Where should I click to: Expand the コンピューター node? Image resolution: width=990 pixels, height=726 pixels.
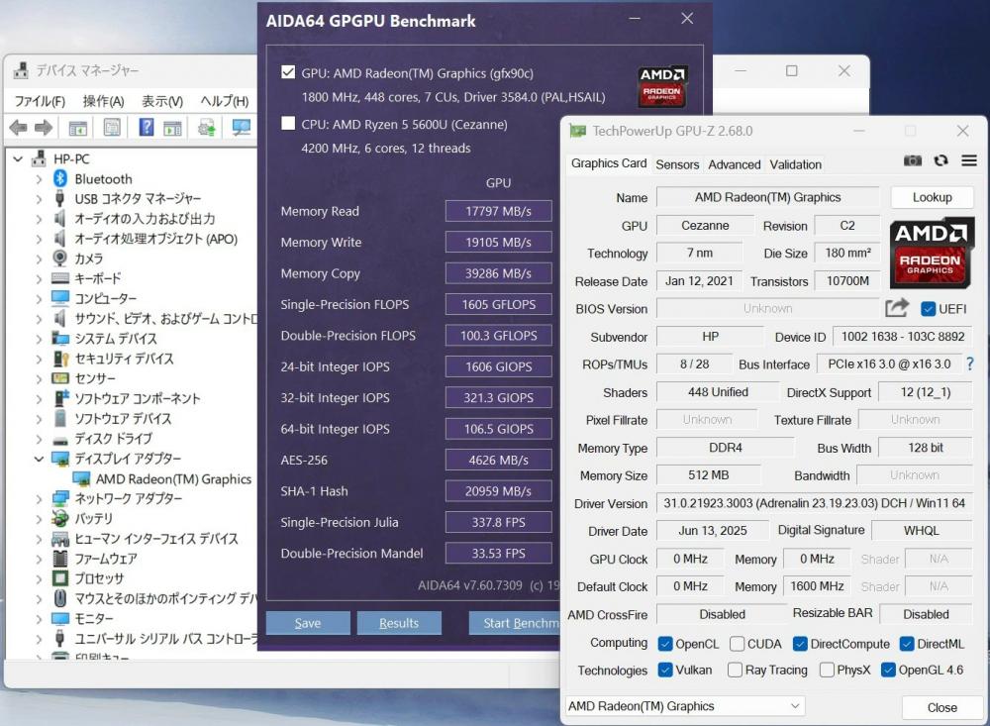tap(40, 299)
